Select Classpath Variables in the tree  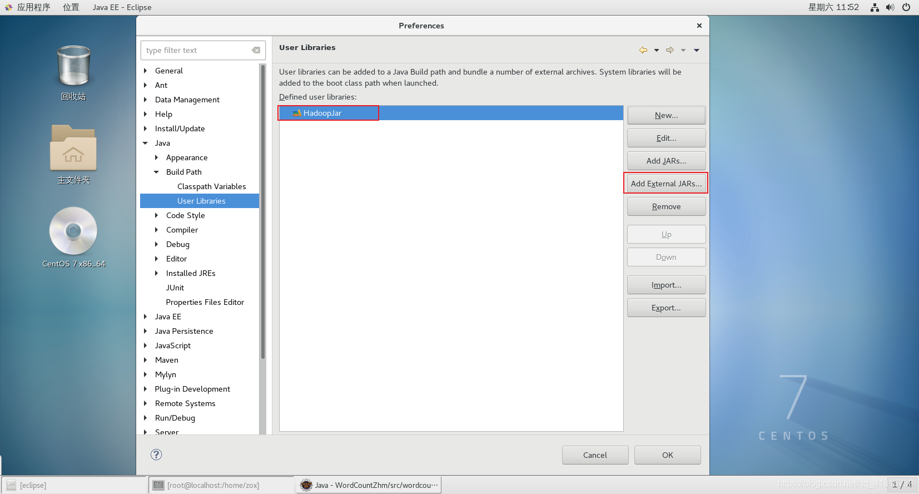(211, 186)
